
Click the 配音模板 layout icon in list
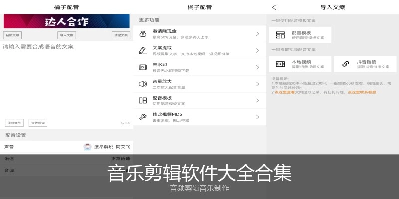pos(143,100)
